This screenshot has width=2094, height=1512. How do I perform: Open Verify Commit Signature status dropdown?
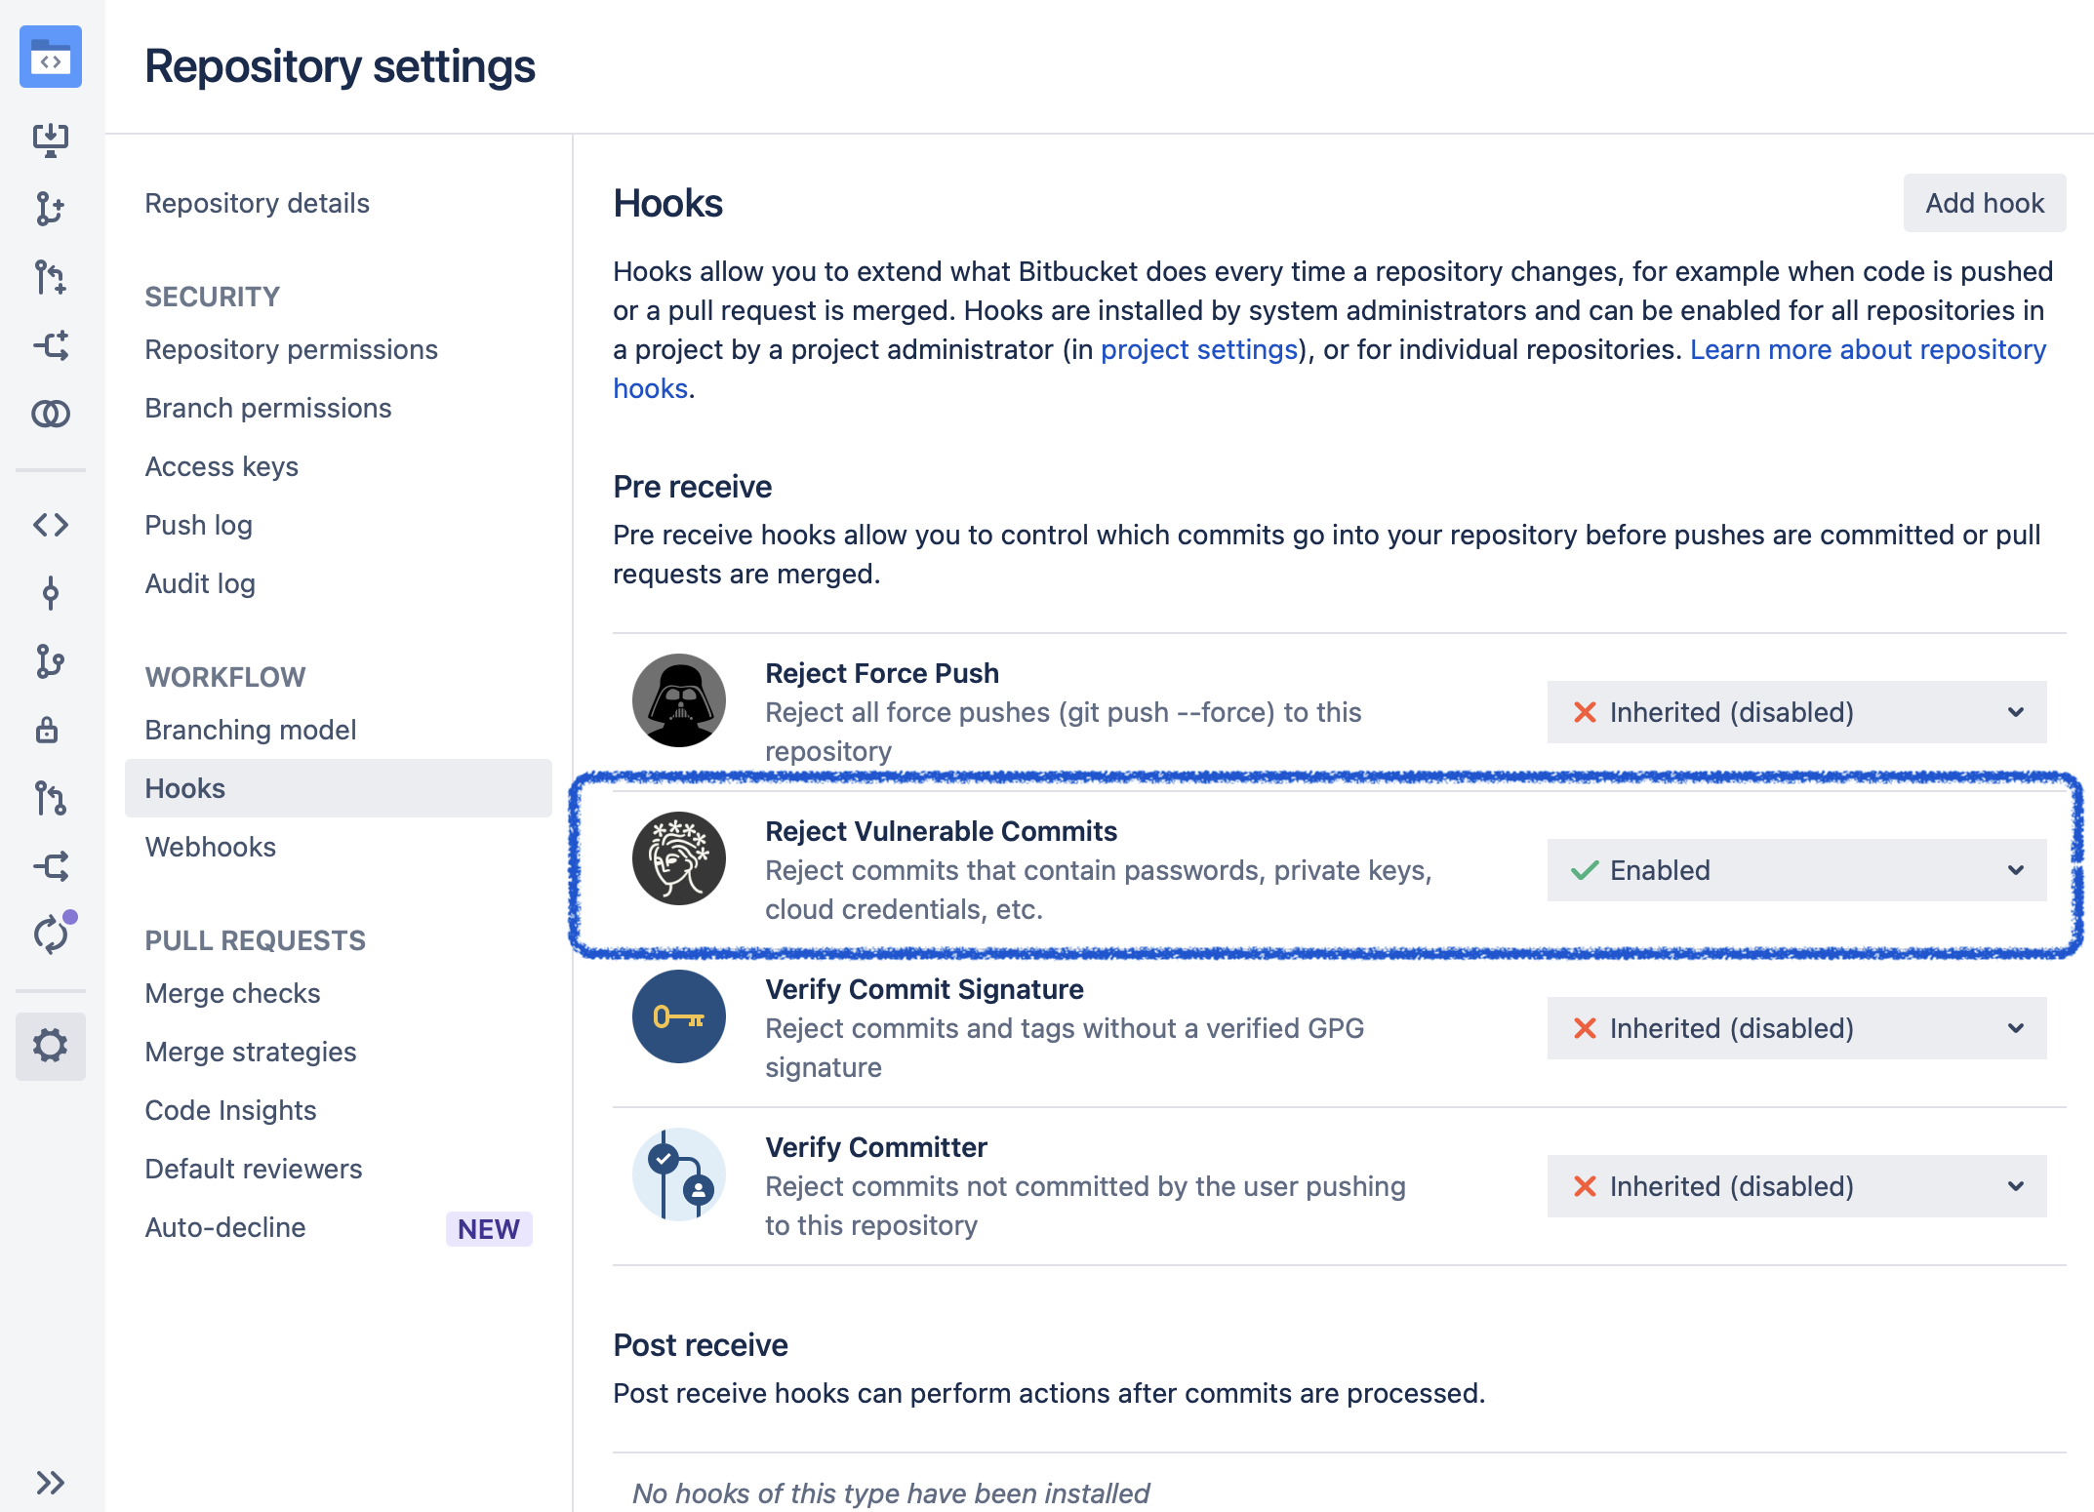pos(1796,1028)
